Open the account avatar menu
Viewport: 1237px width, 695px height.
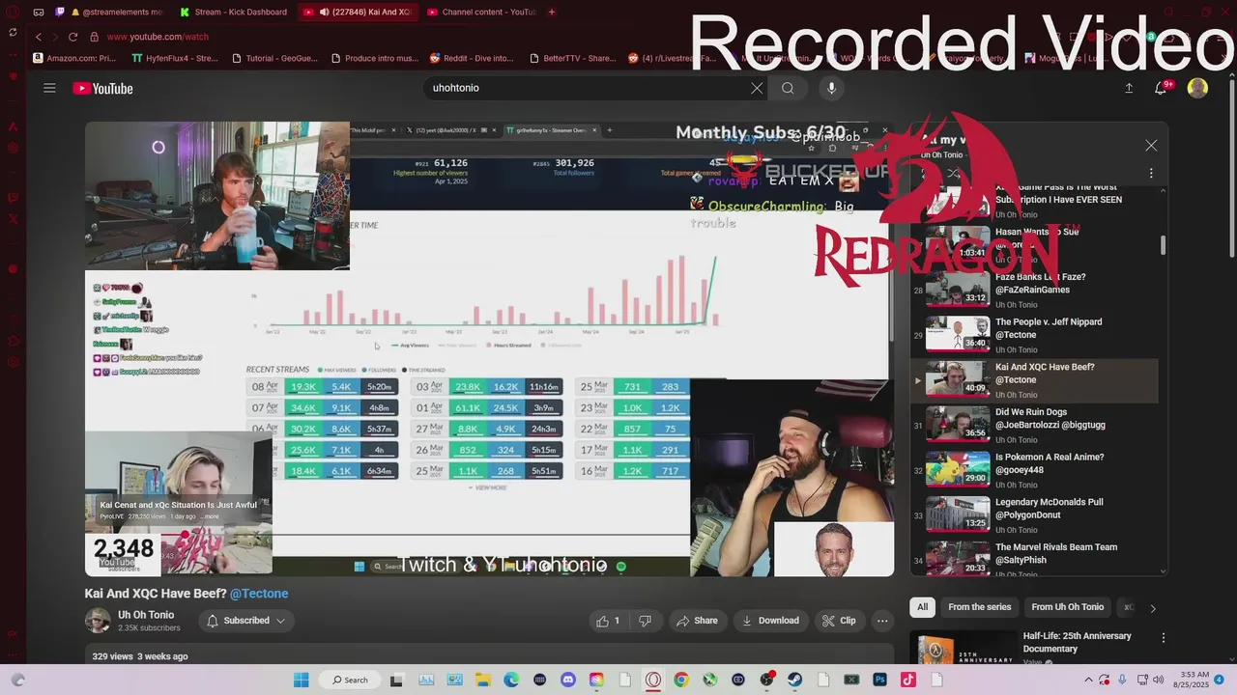pos(1197,88)
